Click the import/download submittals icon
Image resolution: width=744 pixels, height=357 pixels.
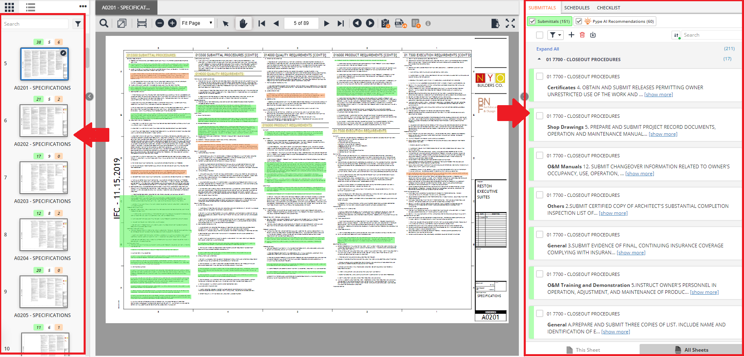click(x=593, y=35)
